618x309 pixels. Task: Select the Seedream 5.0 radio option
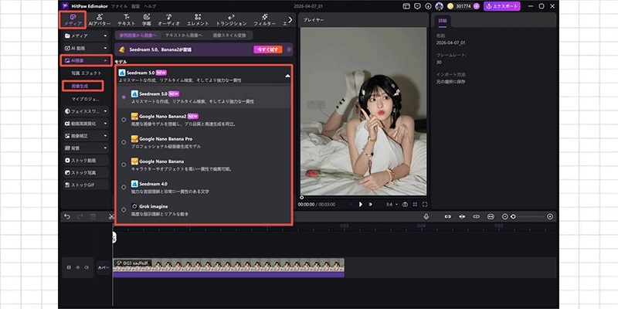pyautogui.click(x=124, y=97)
